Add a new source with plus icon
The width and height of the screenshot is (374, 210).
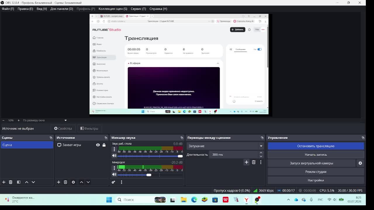click(x=58, y=182)
